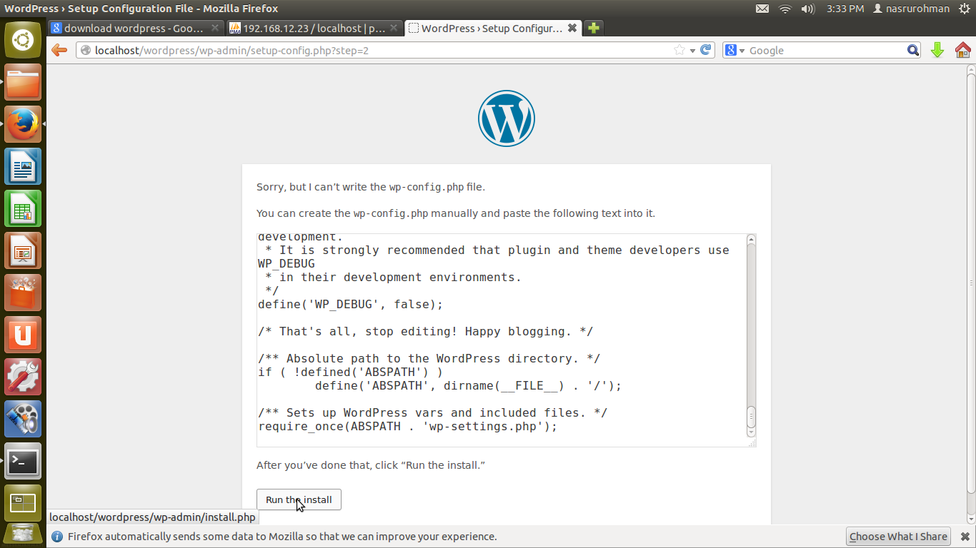Open URL history dropdown arrow
Screen dimensions: 976x548
[692, 51]
